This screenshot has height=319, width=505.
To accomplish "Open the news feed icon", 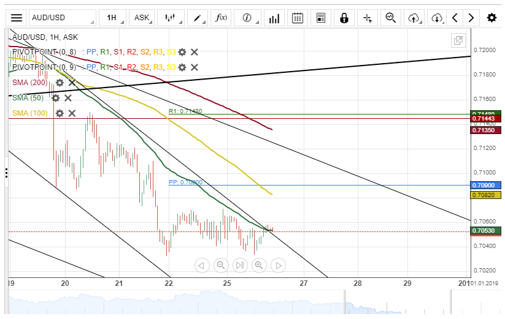I will 321,18.
